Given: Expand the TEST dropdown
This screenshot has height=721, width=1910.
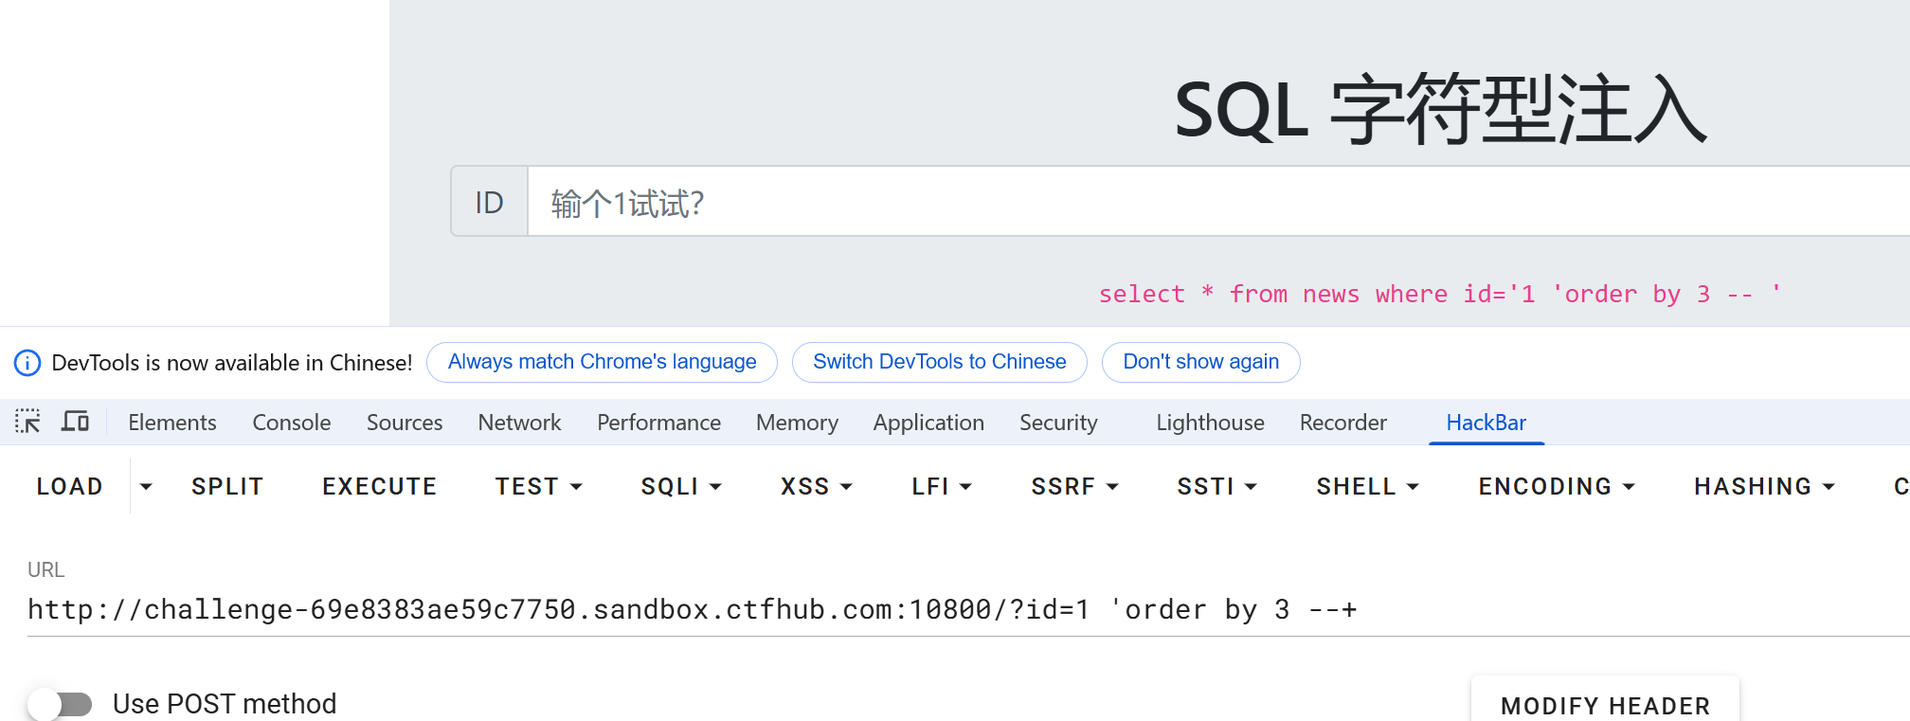Looking at the screenshot, I should click(537, 487).
